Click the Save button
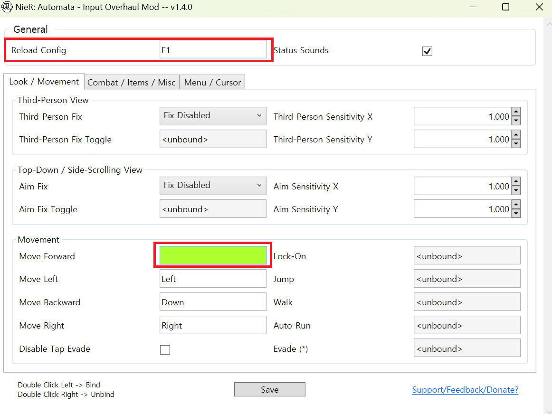The image size is (552, 414). point(270,389)
